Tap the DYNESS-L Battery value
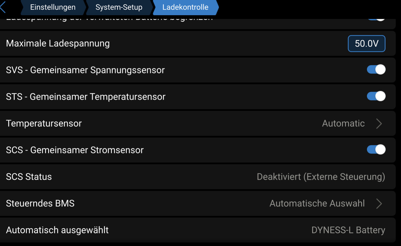The image size is (401, 246). tap(348, 230)
